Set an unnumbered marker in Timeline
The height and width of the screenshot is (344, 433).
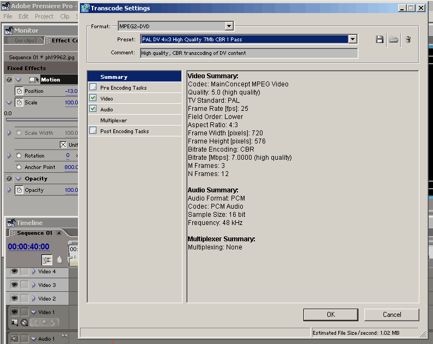[60, 260]
